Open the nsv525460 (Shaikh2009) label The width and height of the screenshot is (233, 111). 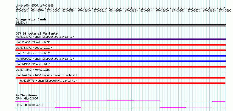[x=33, y=42]
